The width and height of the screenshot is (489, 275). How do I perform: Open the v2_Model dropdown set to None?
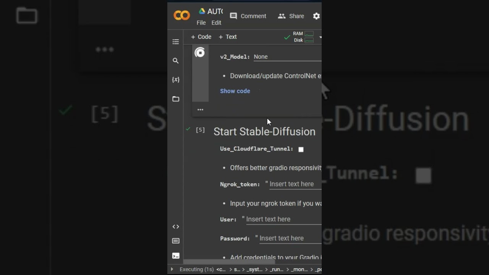click(x=287, y=57)
